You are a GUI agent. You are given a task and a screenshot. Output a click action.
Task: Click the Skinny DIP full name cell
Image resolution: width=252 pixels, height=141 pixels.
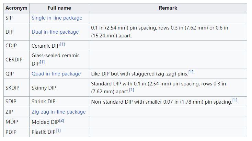point(44,88)
